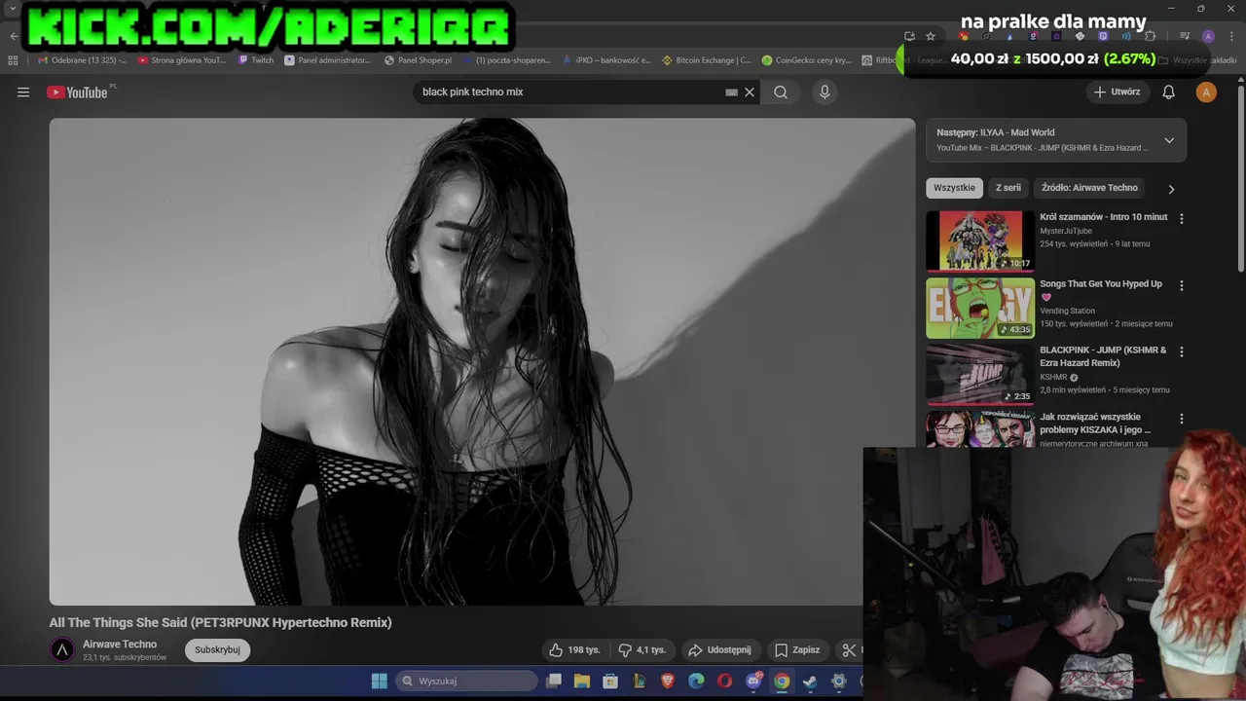Start voice search with microphone icon
The width and height of the screenshot is (1246, 701).
point(825,92)
